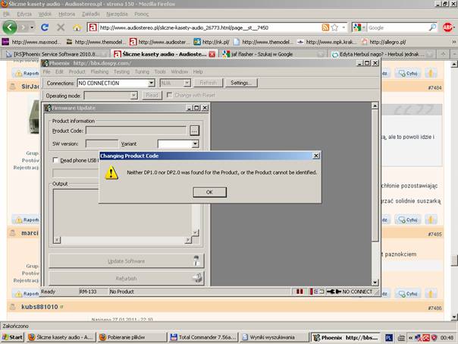The image size is (458, 344).
Task: Close the Śliczne kasety audio tab
Action: [x=212, y=54]
